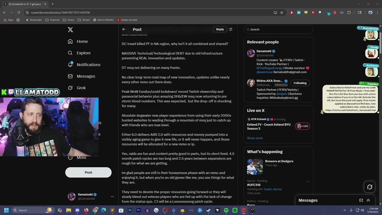Click the Reply button at post header
Screen dimensions: 382x215
click(x=220, y=29)
